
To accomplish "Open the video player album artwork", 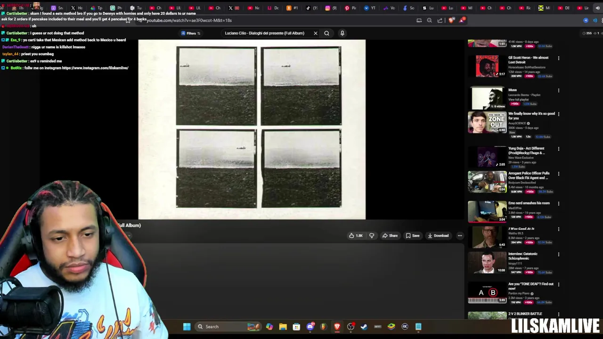I will pyautogui.click(x=252, y=129).
